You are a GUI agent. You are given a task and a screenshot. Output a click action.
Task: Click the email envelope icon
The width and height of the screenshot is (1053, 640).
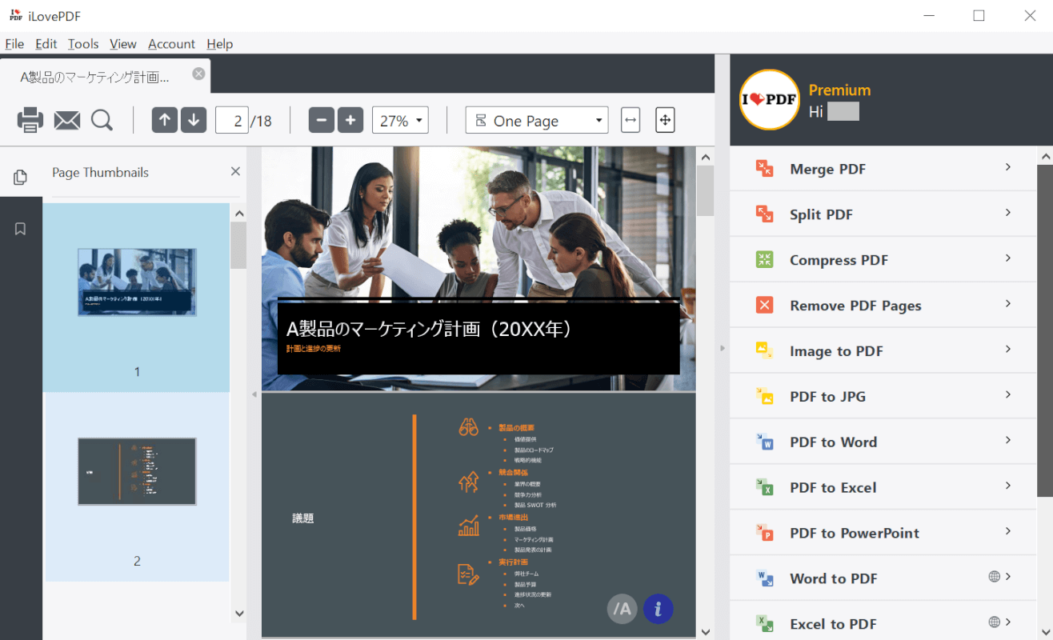click(67, 120)
